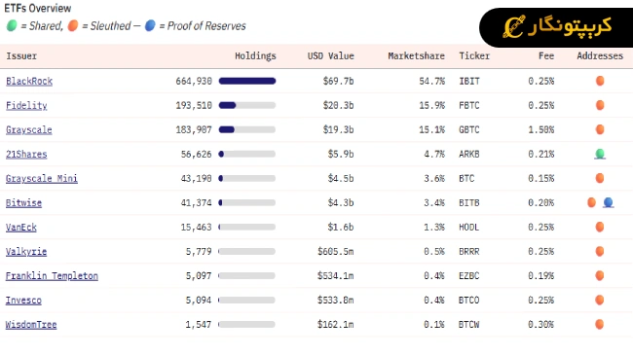Image resolution: width=633 pixels, height=355 pixels.
Task: Click Bitwise's orange sleuthed address dot
Action: pos(591,202)
